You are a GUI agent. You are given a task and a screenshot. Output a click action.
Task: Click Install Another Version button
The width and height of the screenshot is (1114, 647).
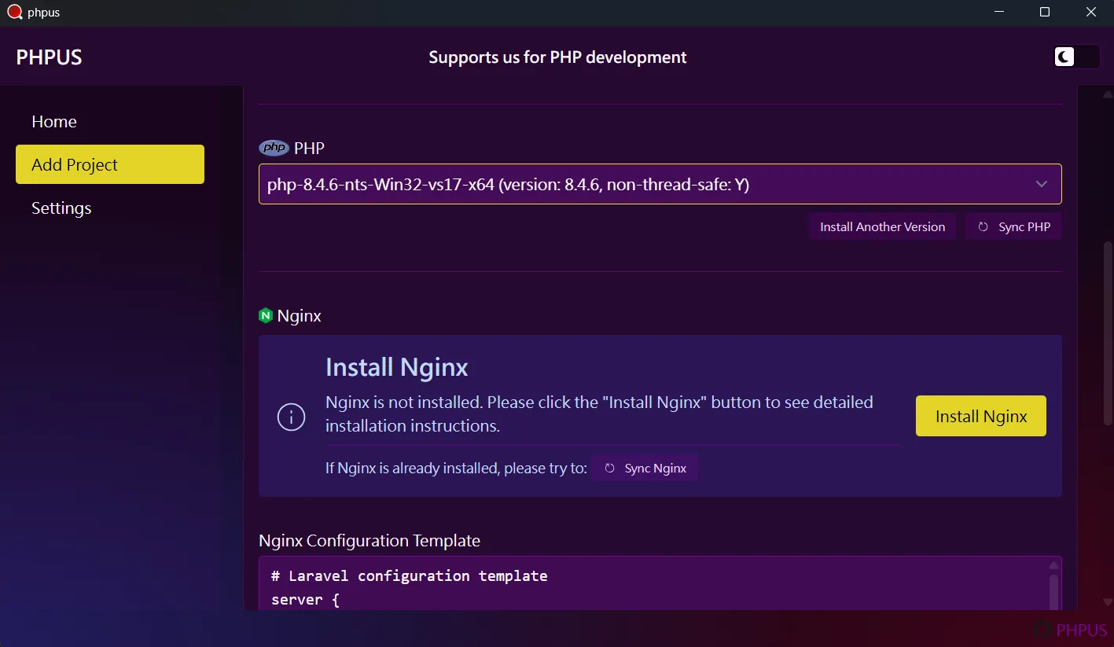[882, 226]
